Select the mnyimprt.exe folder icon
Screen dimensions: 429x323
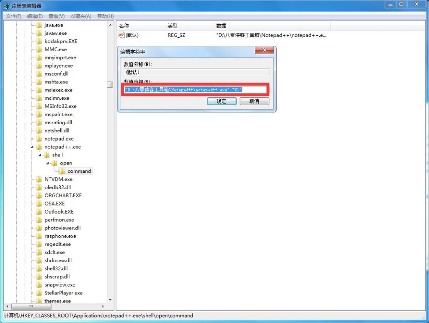pos(39,57)
